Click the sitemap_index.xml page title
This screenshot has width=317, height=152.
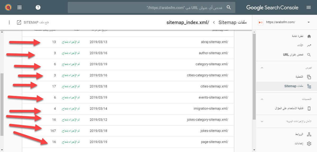[188, 22]
